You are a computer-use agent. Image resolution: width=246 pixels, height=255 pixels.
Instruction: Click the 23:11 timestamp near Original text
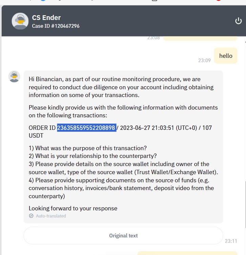(231, 241)
